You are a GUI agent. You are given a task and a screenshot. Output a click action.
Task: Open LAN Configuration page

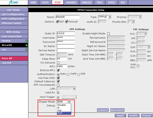pyautogui.click(x=14, y=14)
